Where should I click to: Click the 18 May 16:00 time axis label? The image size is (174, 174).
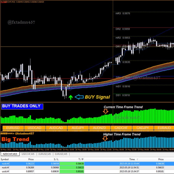click(68, 150)
